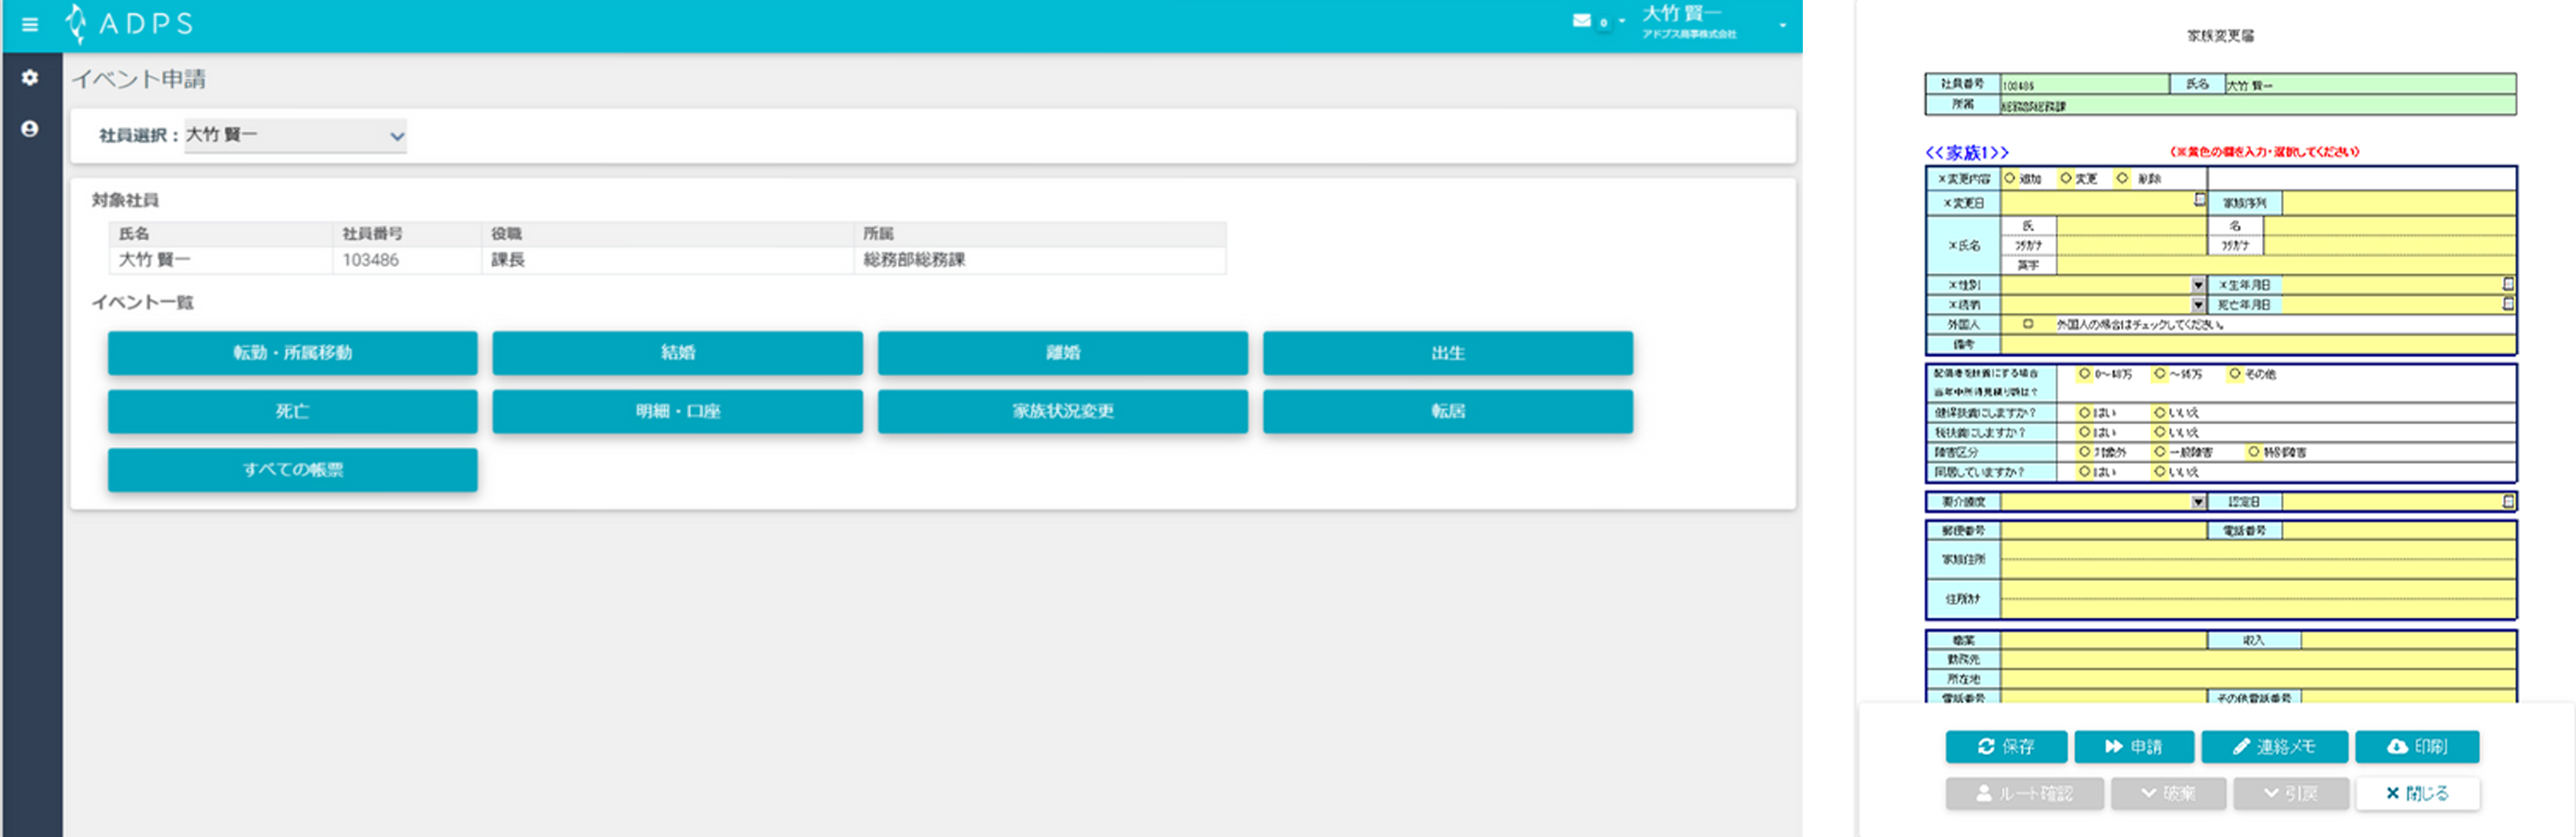Expand the mail count dropdown arrow
This screenshot has width=2576, height=837.
point(1622,21)
